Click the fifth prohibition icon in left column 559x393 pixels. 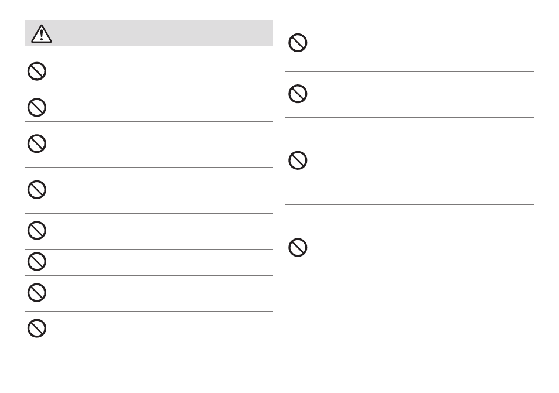pyautogui.click(x=37, y=231)
